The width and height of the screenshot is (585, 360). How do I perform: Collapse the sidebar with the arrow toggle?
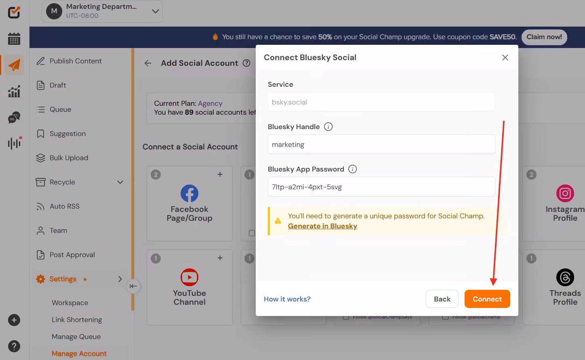click(133, 286)
